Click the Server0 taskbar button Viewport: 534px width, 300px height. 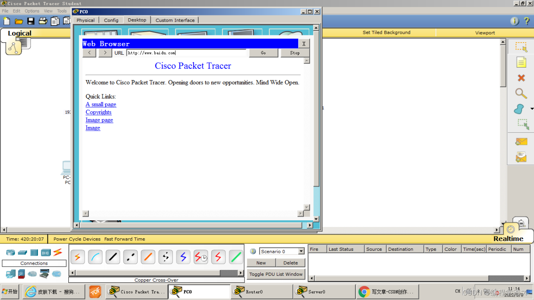(x=324, y=292)
